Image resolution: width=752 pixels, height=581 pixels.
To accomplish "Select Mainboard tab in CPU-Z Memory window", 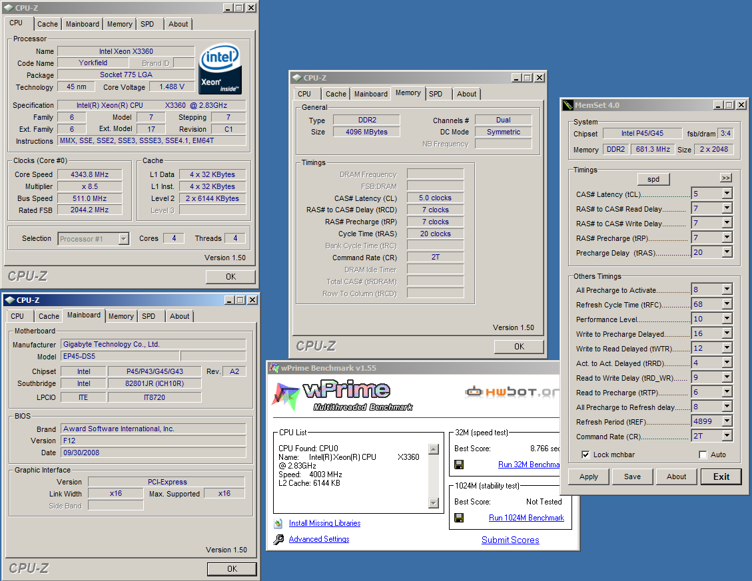I will coord(371,94).
